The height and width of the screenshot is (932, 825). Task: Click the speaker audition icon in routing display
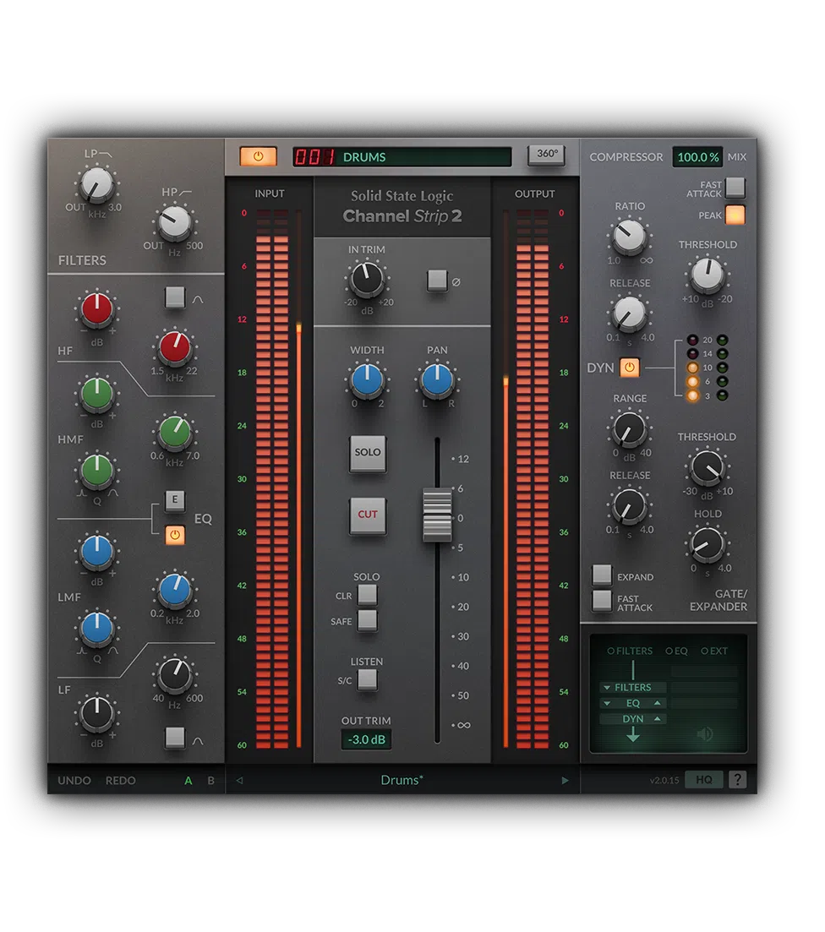pos(704,733)
